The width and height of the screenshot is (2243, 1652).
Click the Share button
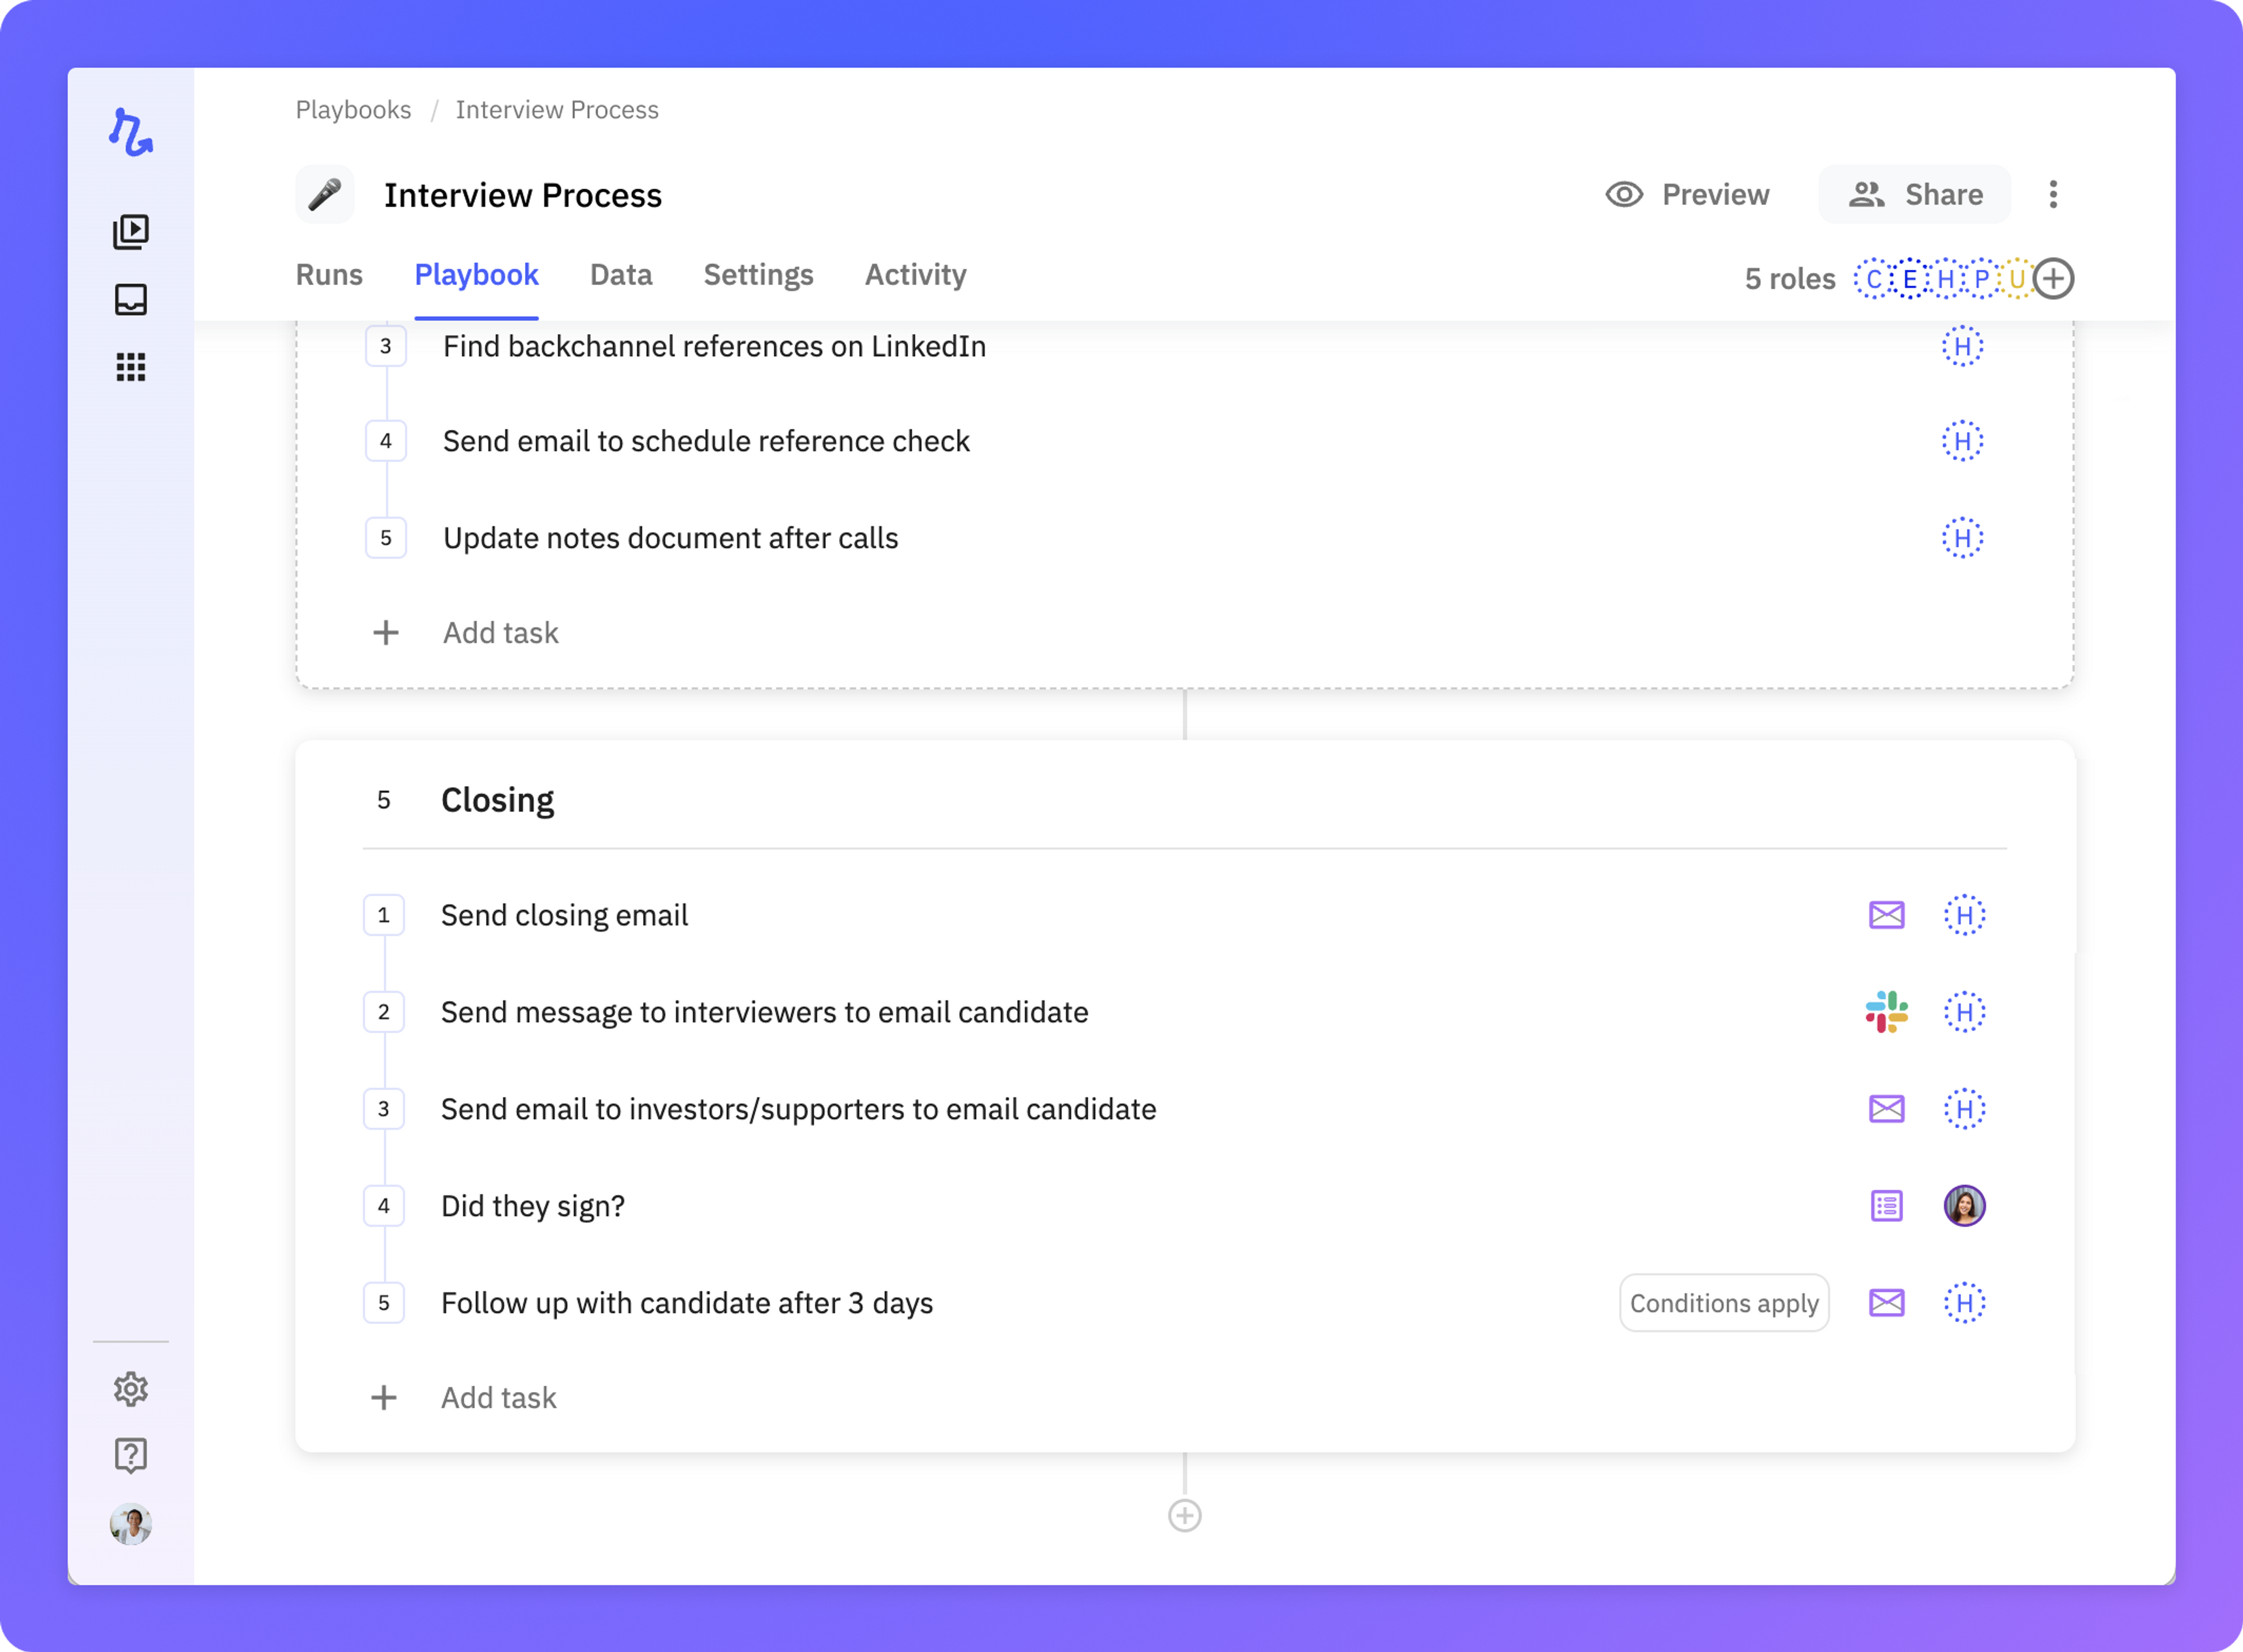tap(1915, 194)
